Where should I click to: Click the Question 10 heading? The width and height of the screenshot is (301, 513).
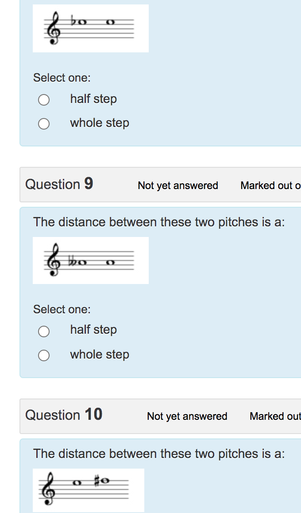[64, 415]
